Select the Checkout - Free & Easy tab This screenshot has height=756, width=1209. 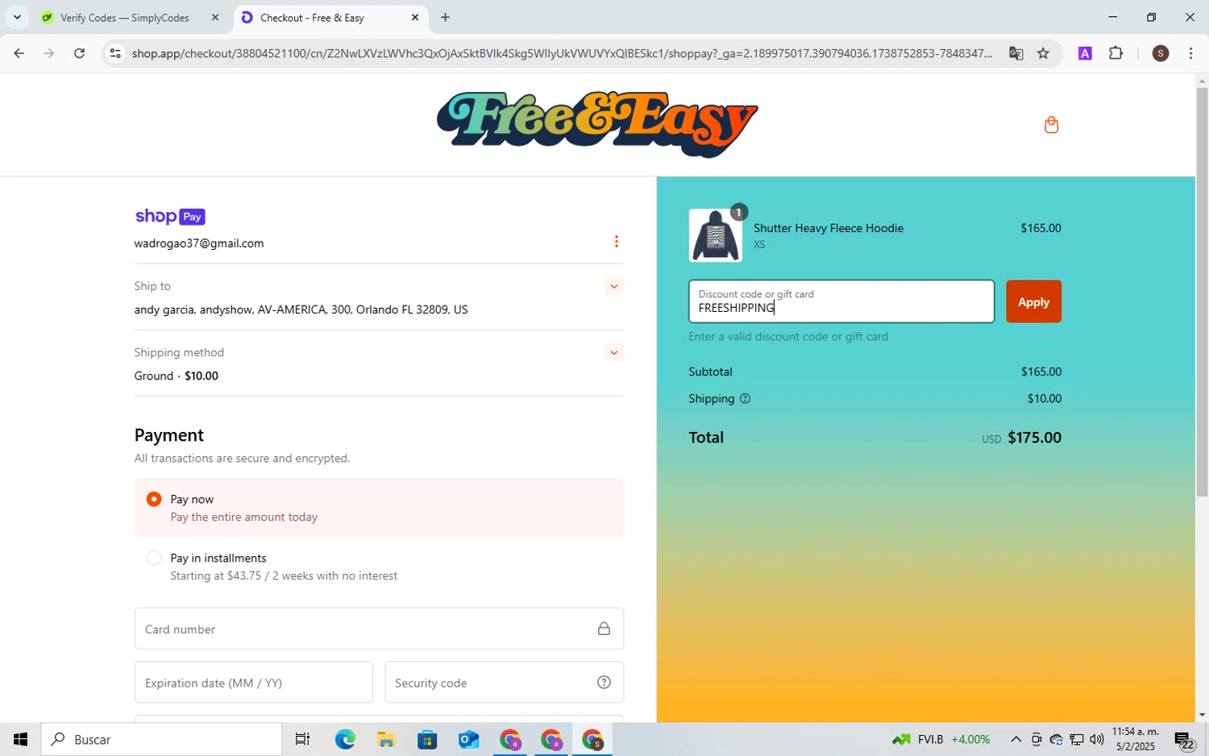pyautogui.click(x=312, y=18)
